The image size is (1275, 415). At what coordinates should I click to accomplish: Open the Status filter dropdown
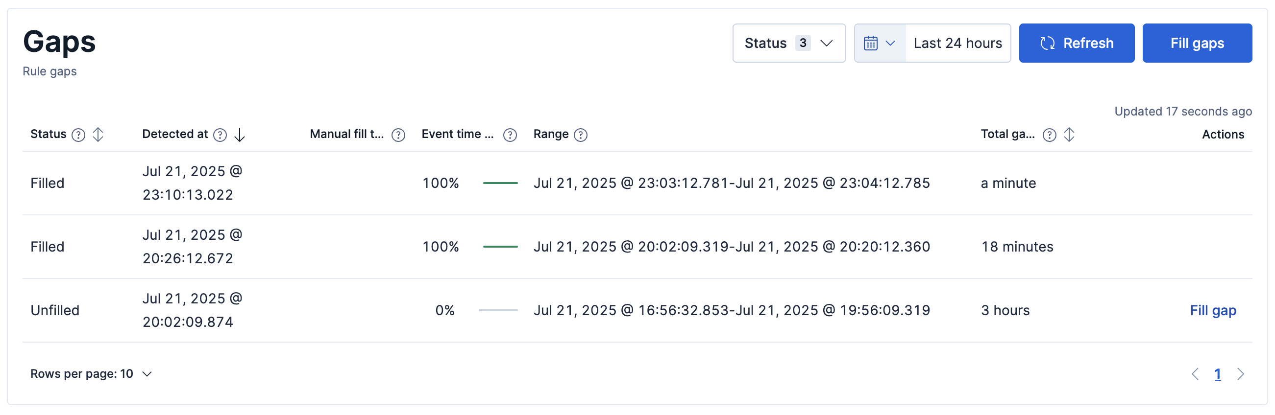pyautogui.click(x=788, y=44)
